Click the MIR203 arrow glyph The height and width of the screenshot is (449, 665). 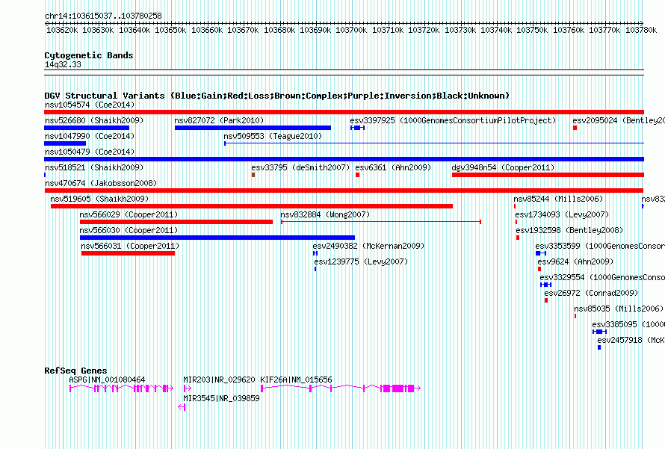click(188, 388)
